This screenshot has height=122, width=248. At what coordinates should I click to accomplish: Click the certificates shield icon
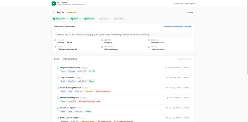pyautogui.click(x=102, y=47)
